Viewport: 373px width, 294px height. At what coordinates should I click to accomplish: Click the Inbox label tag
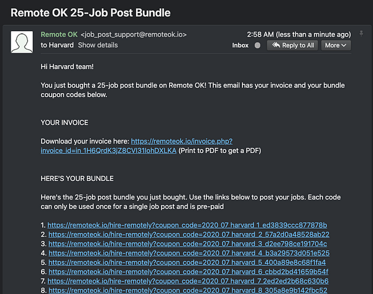coord(240,45)
